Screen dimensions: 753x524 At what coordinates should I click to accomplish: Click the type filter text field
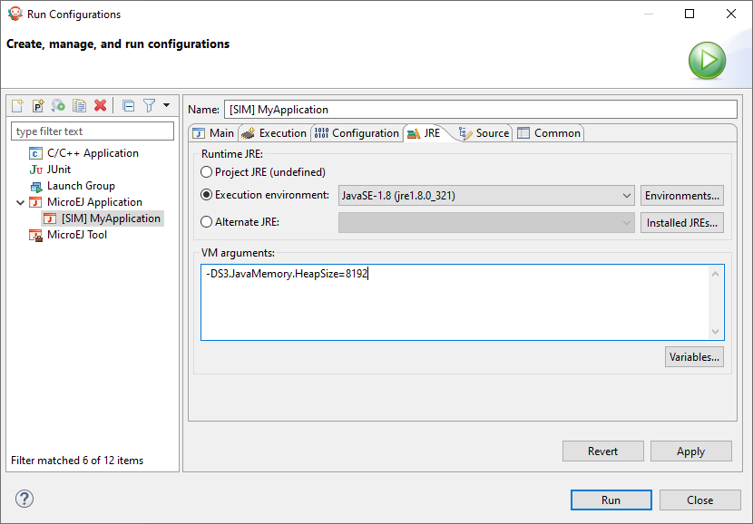click(93, 131)
